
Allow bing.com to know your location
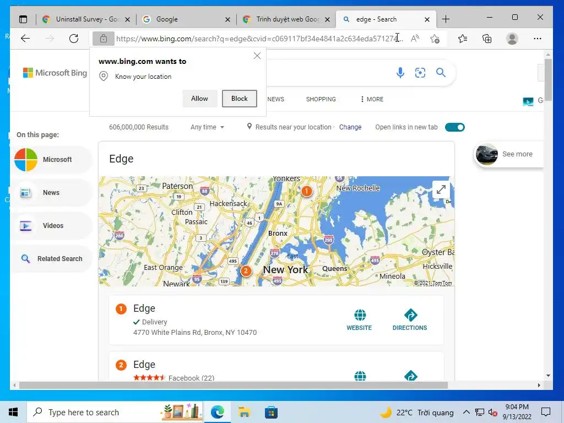click(199, 99)
